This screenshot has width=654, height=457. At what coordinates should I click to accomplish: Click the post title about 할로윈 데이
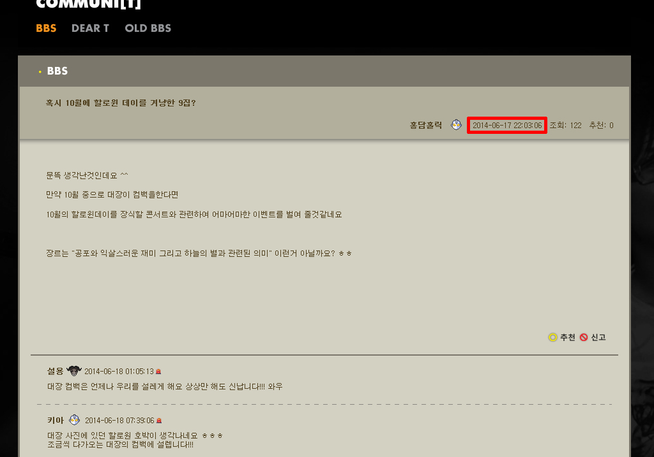[x=121, y=103]
